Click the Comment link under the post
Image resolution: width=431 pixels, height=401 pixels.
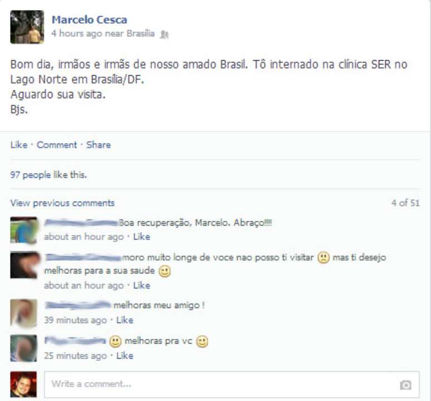tap(57, 145)
